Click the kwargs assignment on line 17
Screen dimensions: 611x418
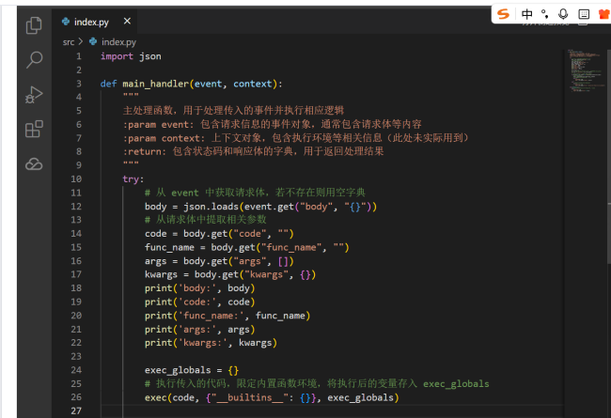tap(230, 274)
